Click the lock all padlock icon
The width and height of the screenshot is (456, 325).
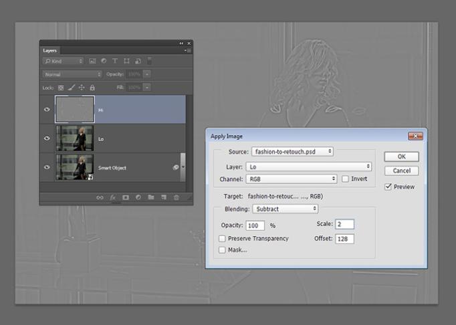(x=92, y=88)
